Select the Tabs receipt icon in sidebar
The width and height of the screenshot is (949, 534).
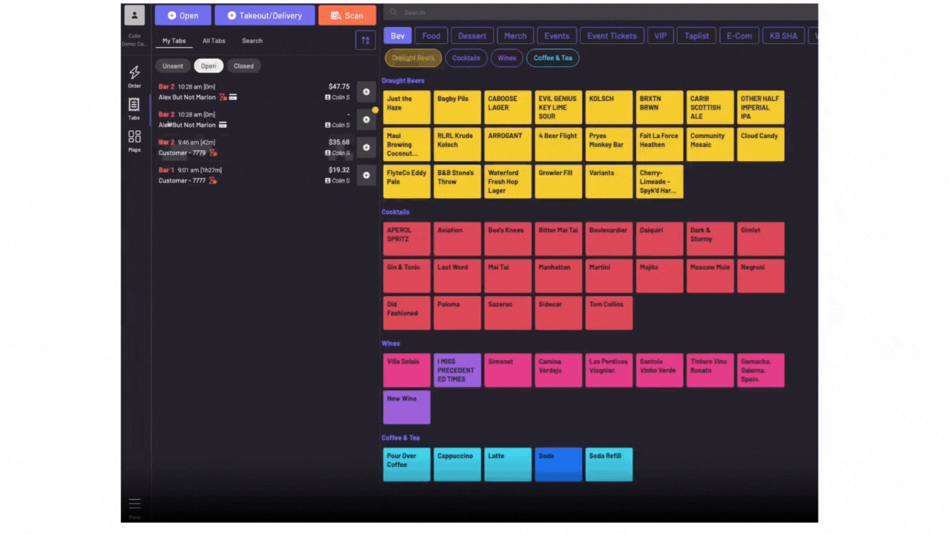click(134, 106)
